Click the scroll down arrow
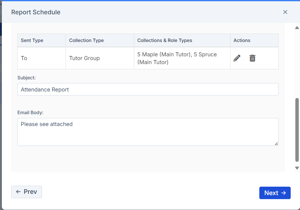The width and height of the screenshot is (300, 210). [297, 168]
